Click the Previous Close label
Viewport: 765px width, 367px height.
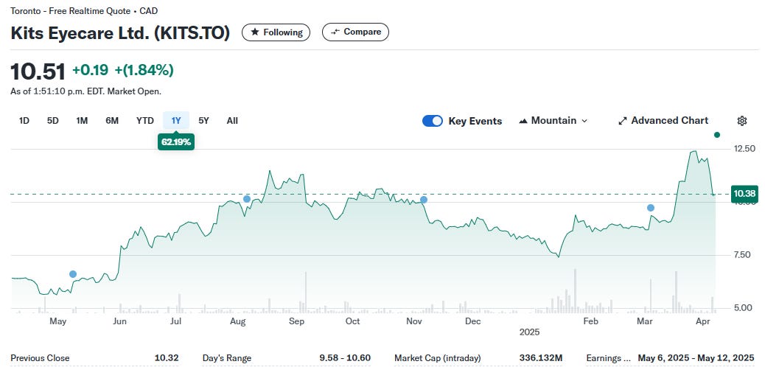coord(40,358)
